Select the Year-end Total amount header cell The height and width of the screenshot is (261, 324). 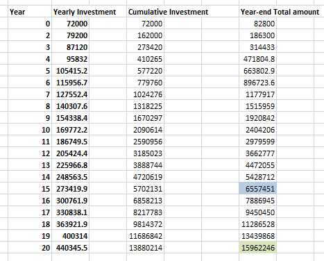[257, 12]
